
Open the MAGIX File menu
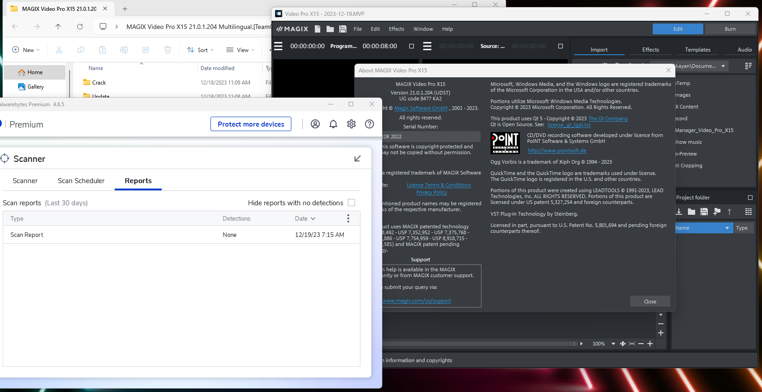pyautogui.click(x=358, y=29)
